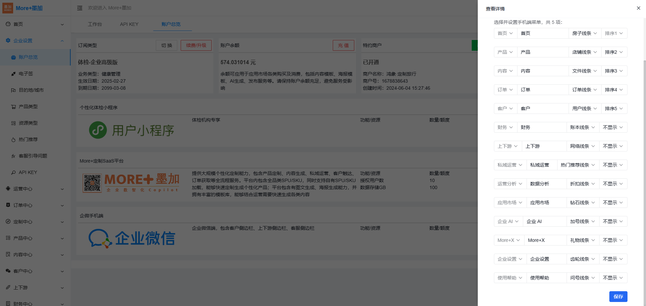646x306 pixels.
Task: Switch to the 工作台 tab
Action: (95, 24)
